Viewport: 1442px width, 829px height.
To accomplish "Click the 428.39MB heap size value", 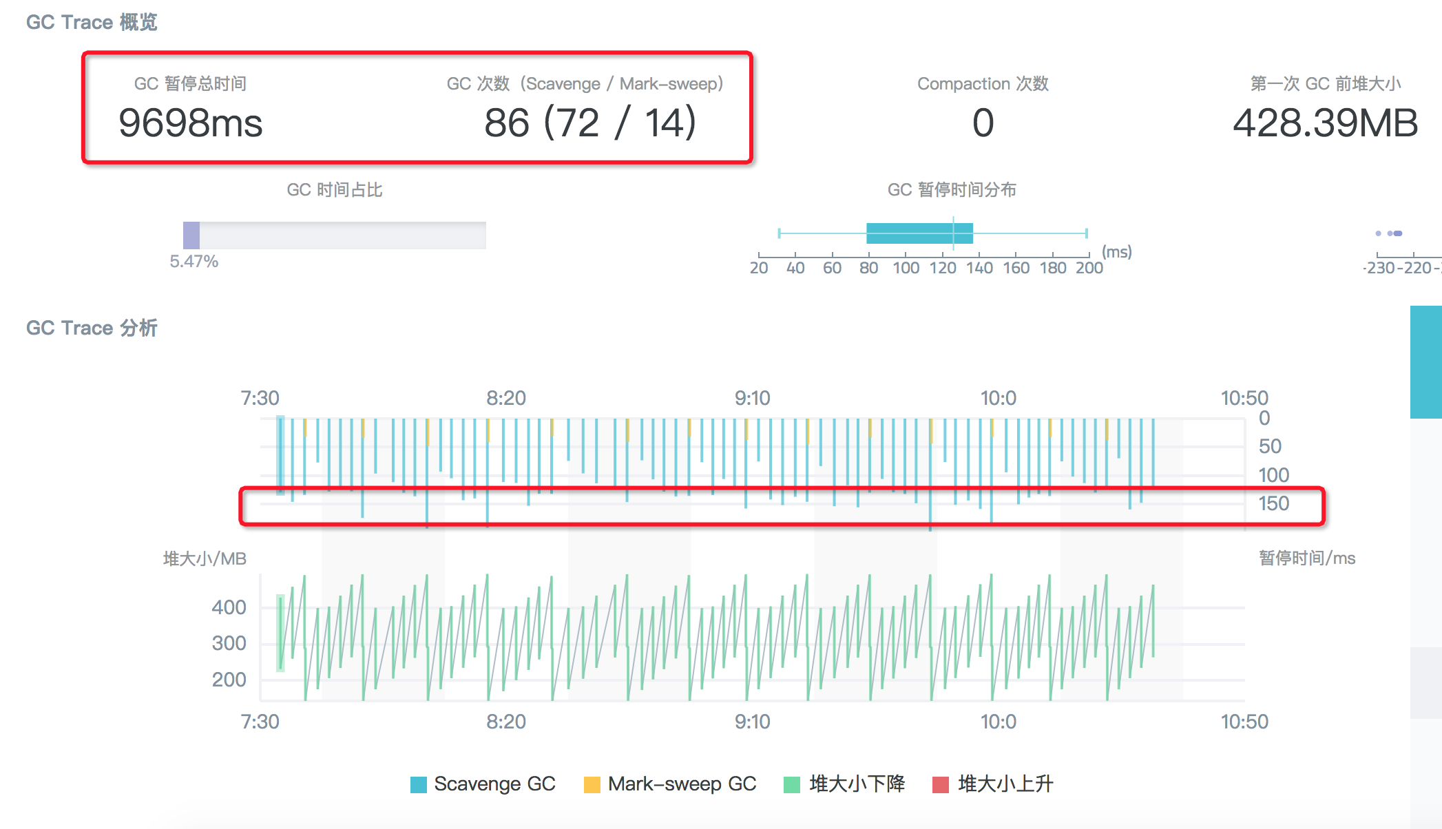I will pyautogui.click(x=1324, y=123).
